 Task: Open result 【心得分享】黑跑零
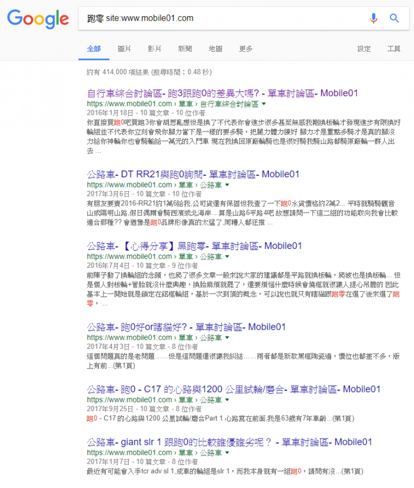point(194,246)
